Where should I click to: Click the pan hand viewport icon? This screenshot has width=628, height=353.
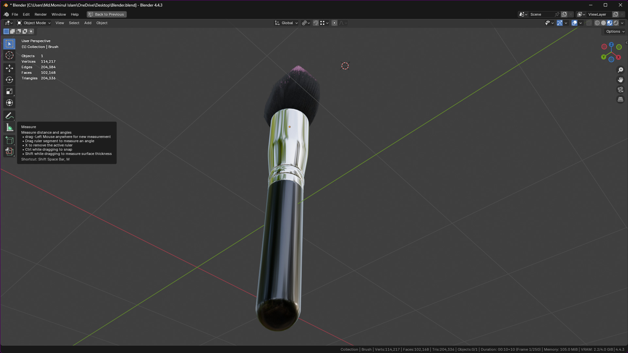(620, 80)
